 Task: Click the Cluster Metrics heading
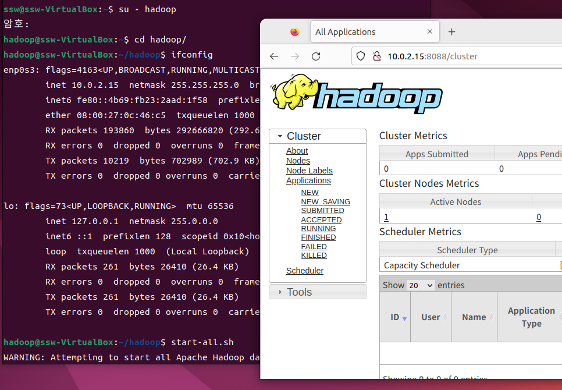pos(413,136)
